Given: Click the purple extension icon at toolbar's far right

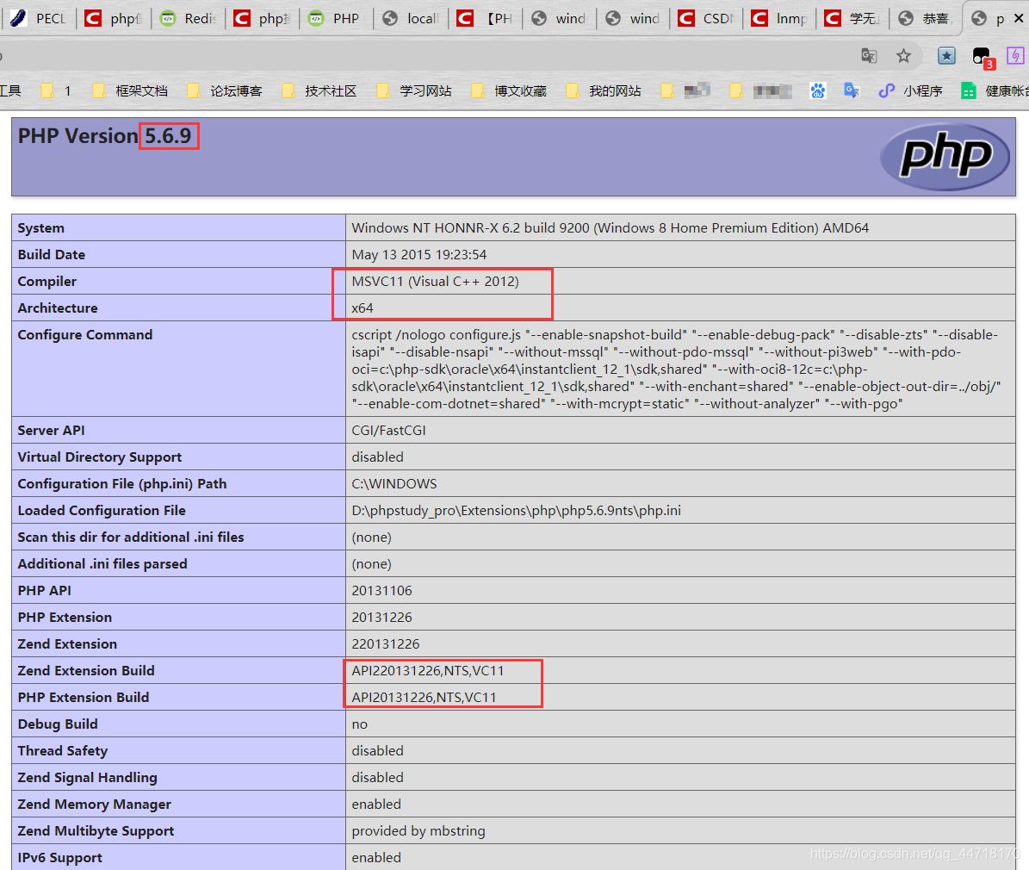Looking at the screenshot, I should (x=1016, y=55).
